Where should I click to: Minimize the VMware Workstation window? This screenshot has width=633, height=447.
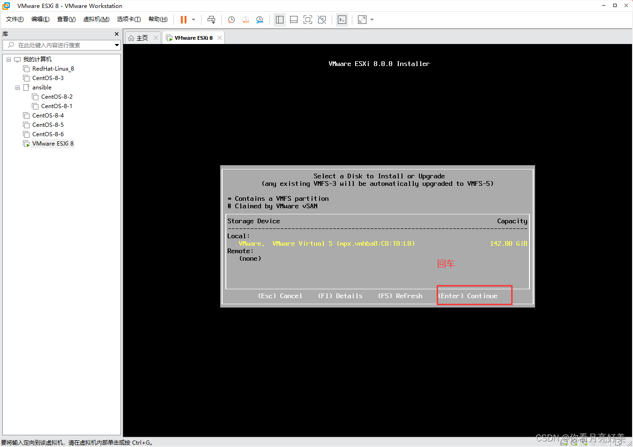(x=603, y=6)
